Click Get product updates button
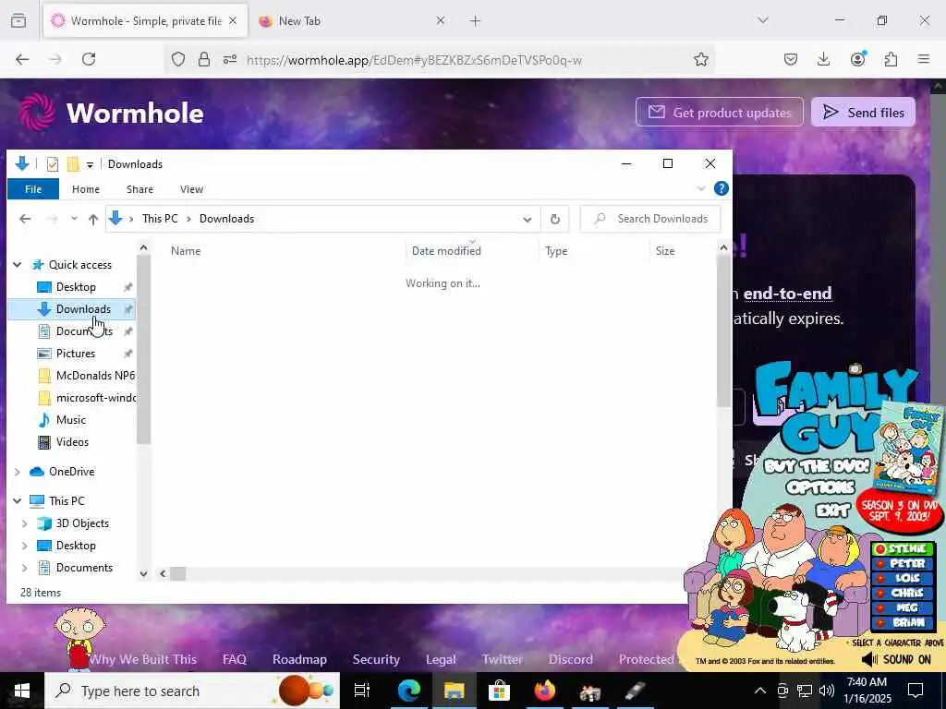 (x=719, y=112)
